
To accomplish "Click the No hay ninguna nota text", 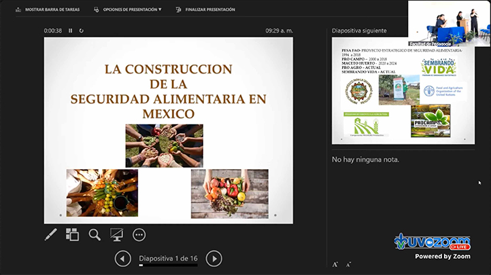I will 365,160.
